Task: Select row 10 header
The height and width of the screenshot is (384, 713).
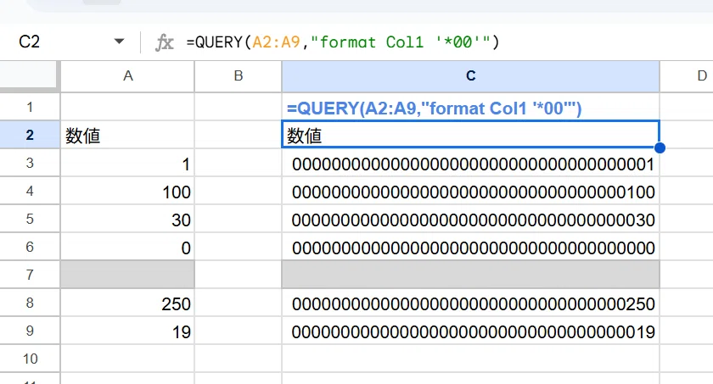Action: click(30, 359)
